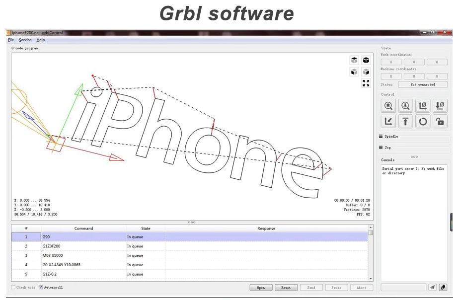458x300 pixels.
Task: Click the 'Serial port error 1' console message
Action: point(413,171)
